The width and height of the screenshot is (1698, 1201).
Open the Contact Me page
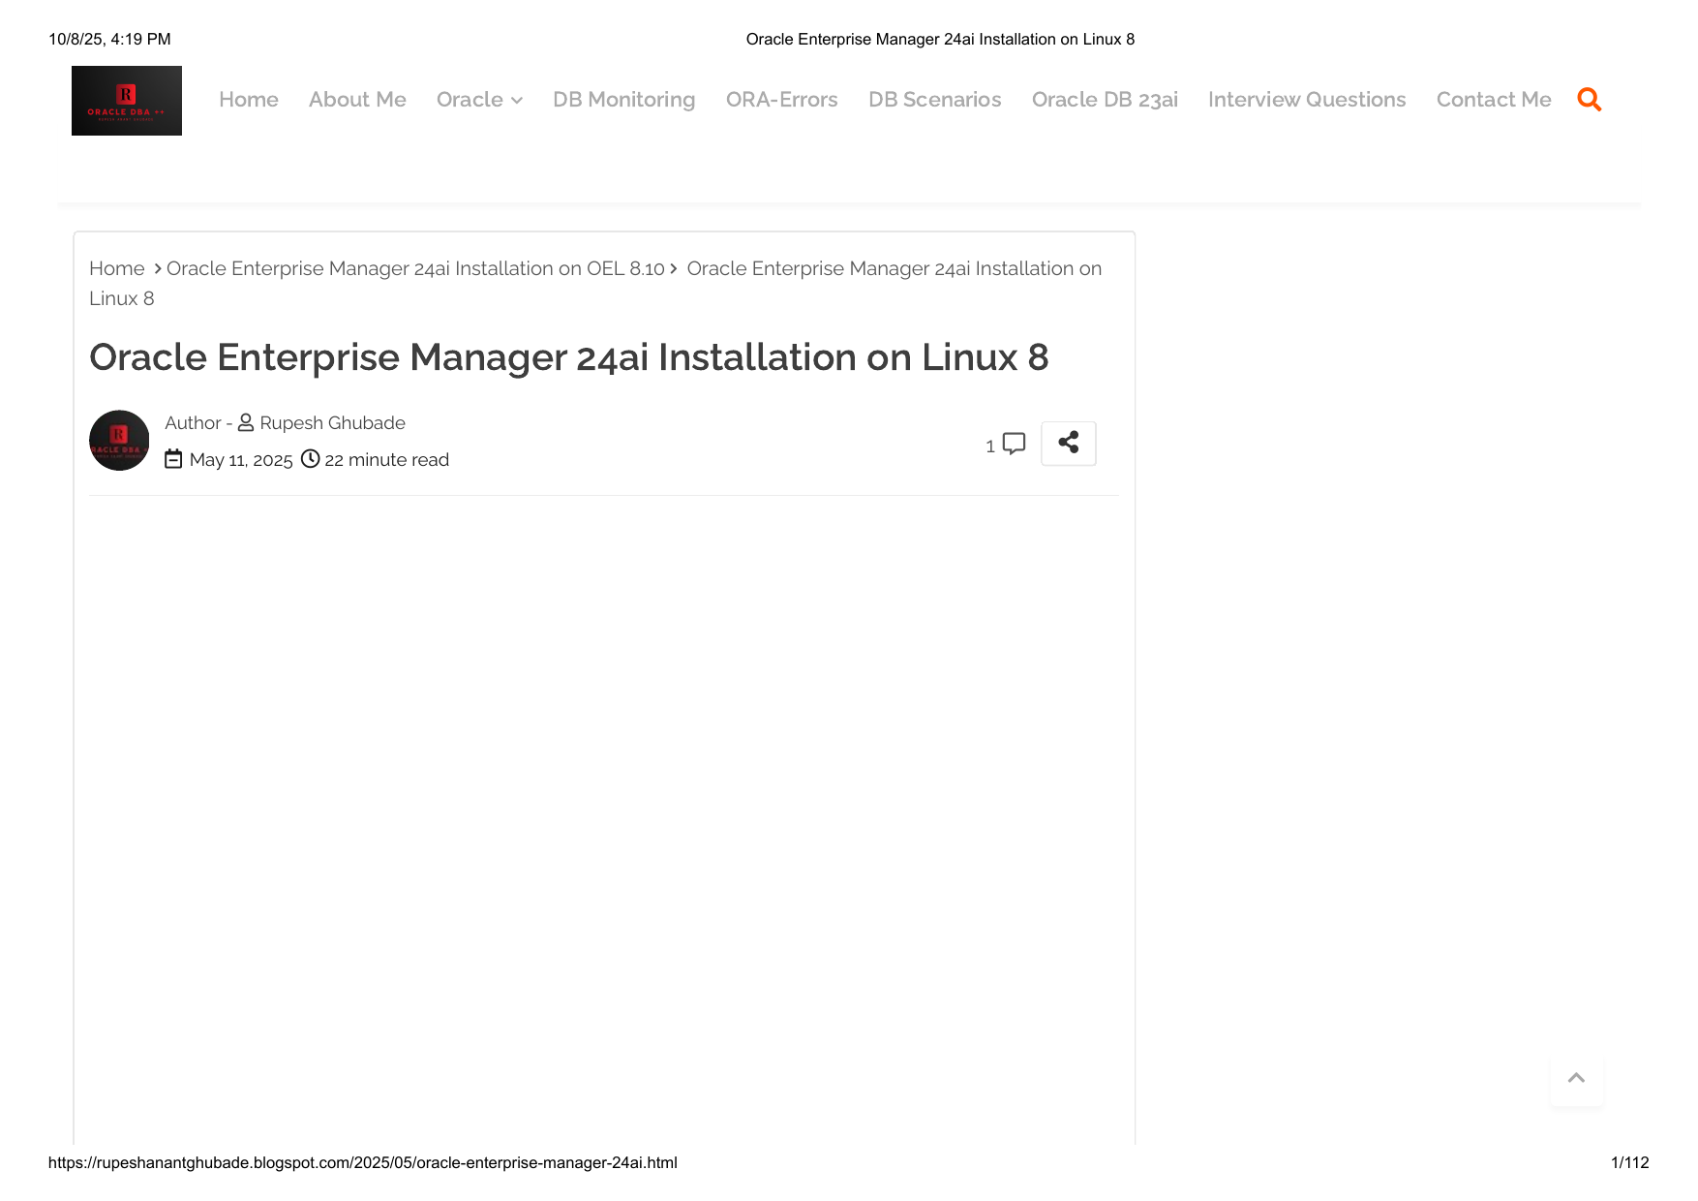pyautogui.click(x=1494, y=100)
